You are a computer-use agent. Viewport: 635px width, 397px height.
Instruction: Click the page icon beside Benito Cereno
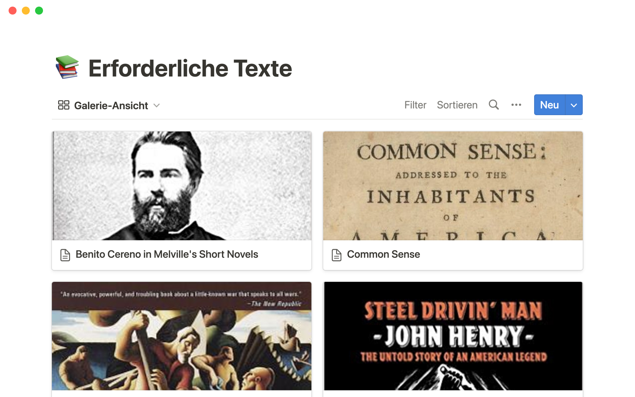coord(65,255)
